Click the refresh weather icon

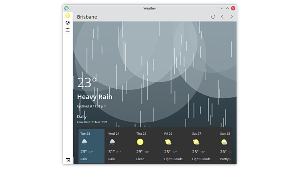[213, 17]
